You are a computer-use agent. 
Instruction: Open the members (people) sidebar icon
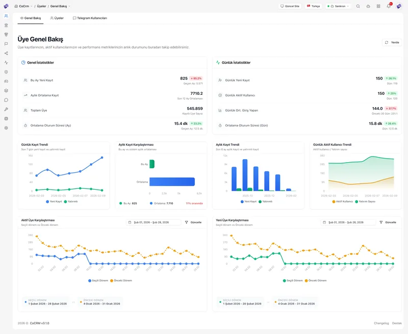click(6, 16)
